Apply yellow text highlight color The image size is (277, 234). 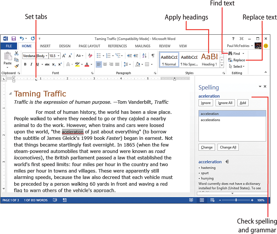(x=77, y=64)
